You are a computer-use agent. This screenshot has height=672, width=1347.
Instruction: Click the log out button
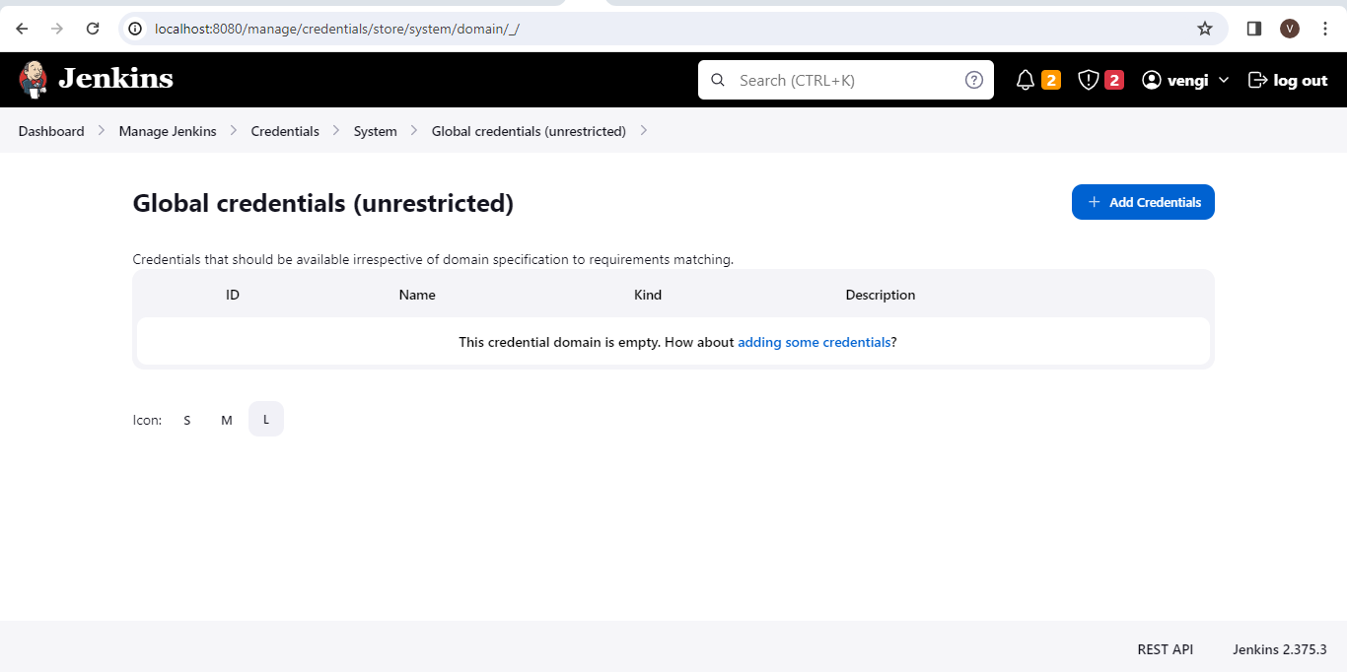click(x=1288, y=80)
